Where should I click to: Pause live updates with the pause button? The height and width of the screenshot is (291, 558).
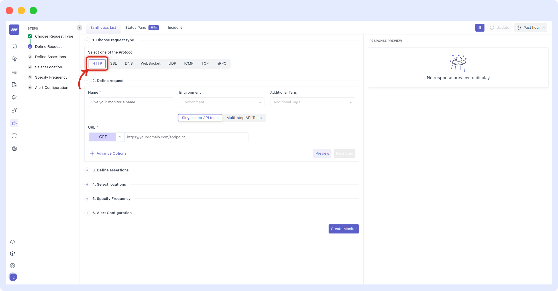click(x=480, y=27)
